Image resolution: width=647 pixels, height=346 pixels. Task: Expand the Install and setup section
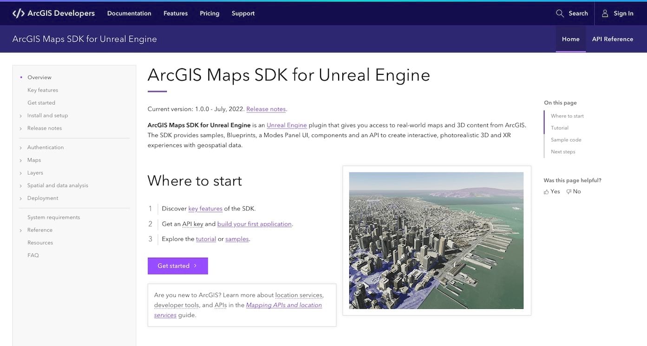(x=21, y=116)
